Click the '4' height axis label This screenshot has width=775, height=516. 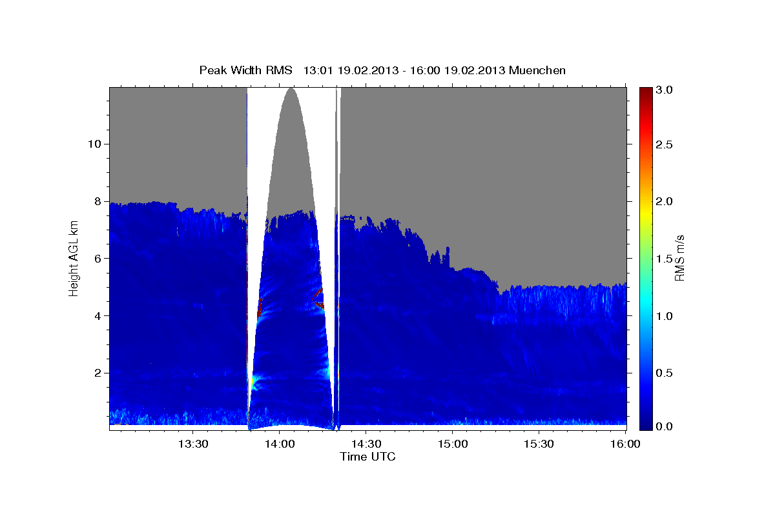point(97,316)
